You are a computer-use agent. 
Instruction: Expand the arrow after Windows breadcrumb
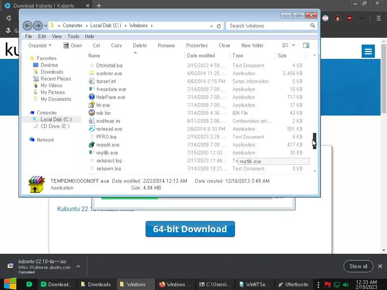[x=152, y=26]
